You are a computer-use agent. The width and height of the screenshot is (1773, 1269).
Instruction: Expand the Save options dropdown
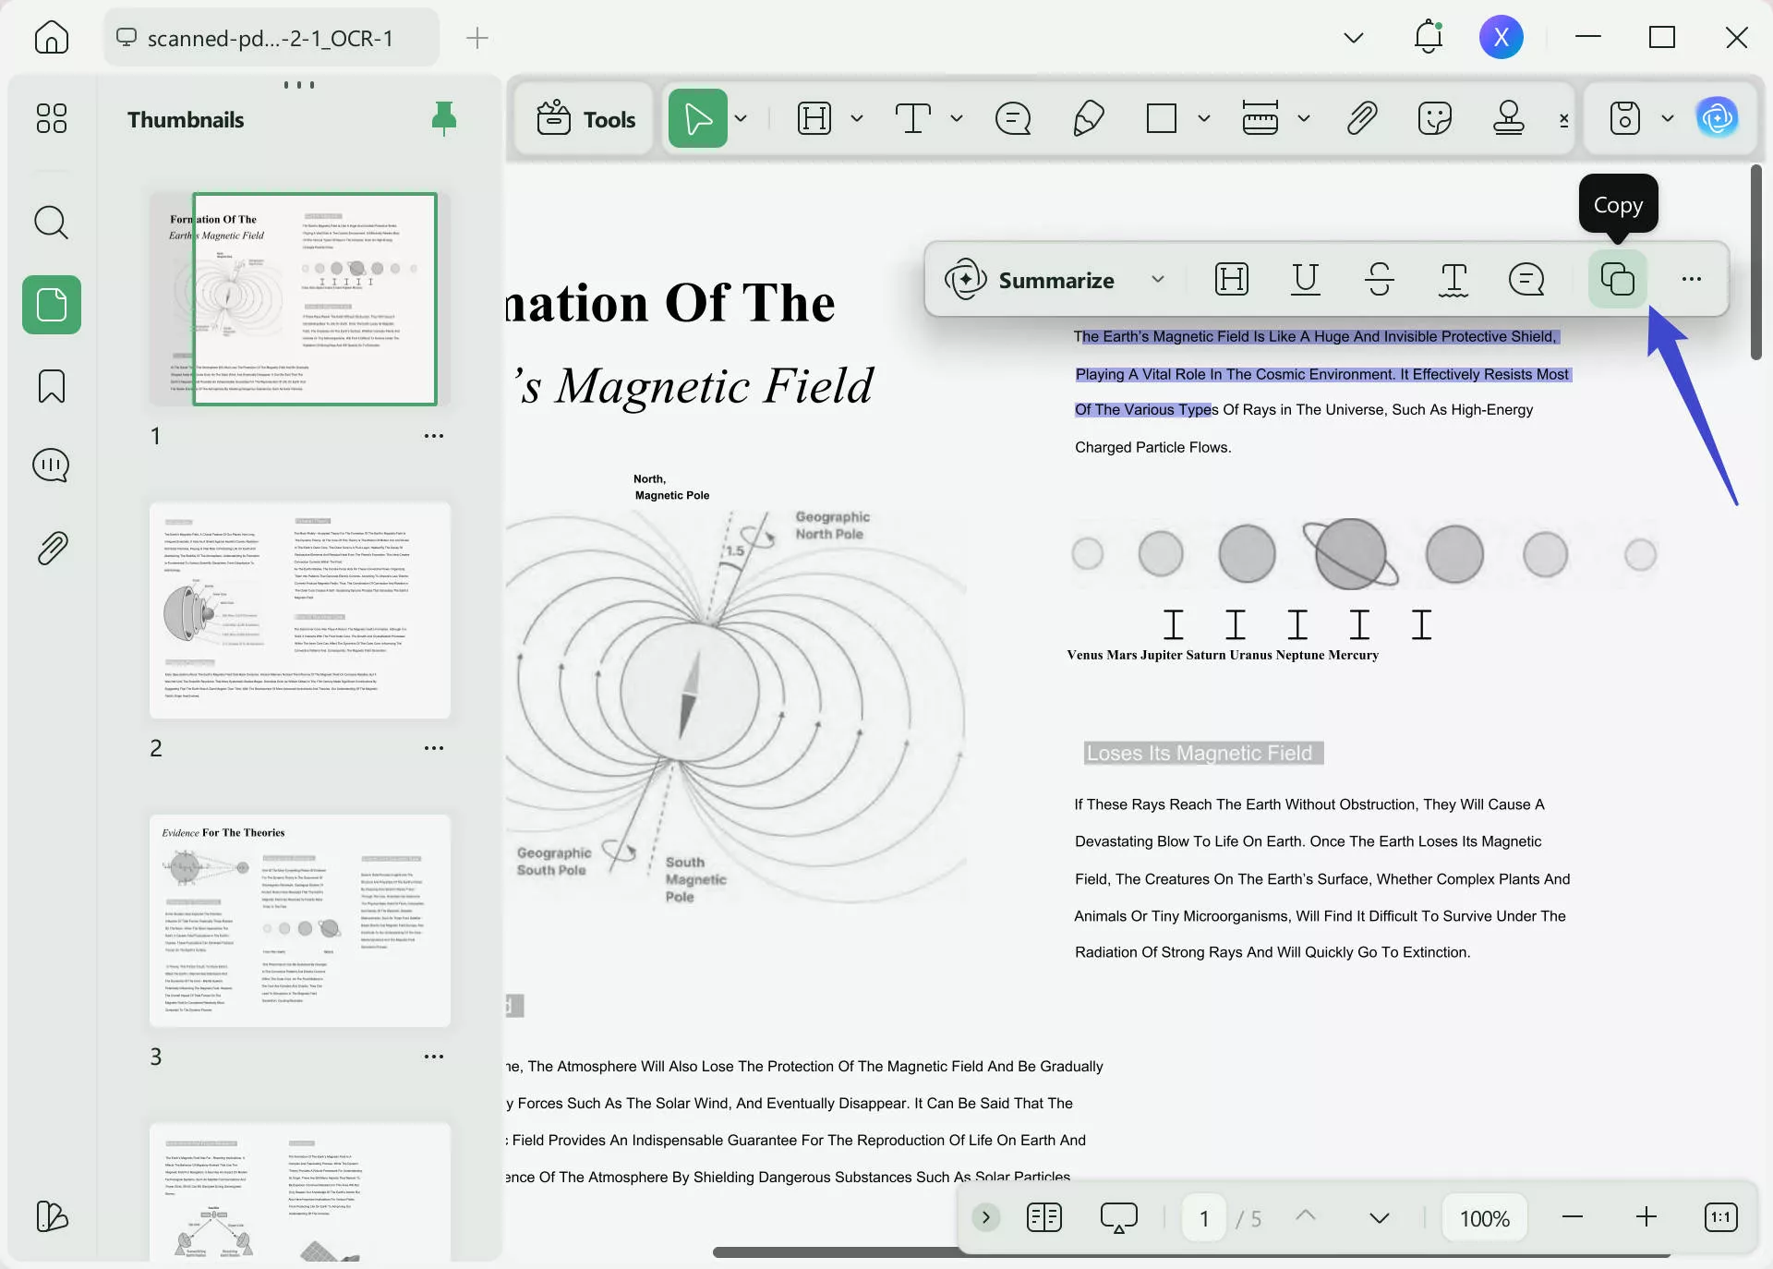tap(1668, 118)
